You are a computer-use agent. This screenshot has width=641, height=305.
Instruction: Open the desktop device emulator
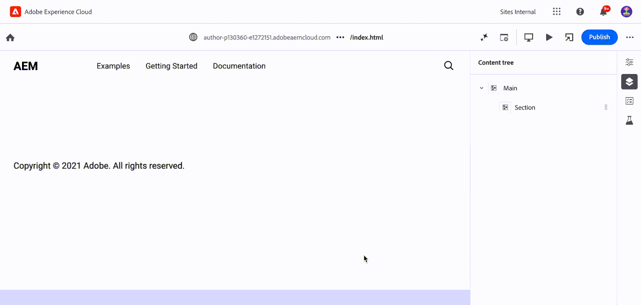[x=529, y=37]
